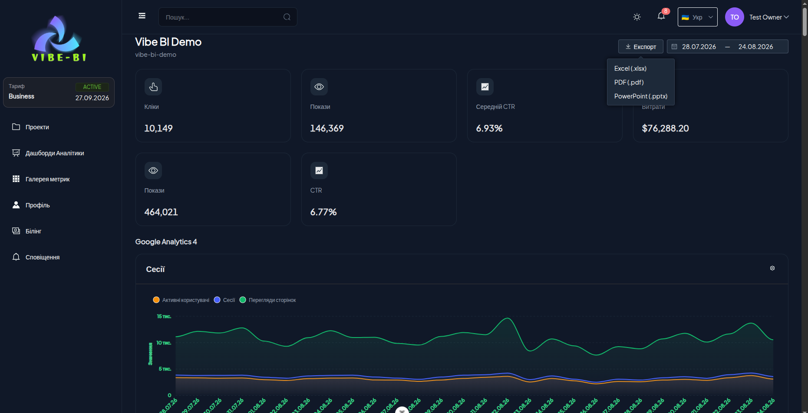Toggle Активні користувачі legend series
This screenshot has height=413, width=808.
[x=181, y=300]
